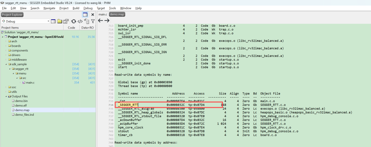The width and height of the screenshot is (371, 147).
Task: Open the Build menu
Action: [x=76, y=8]
